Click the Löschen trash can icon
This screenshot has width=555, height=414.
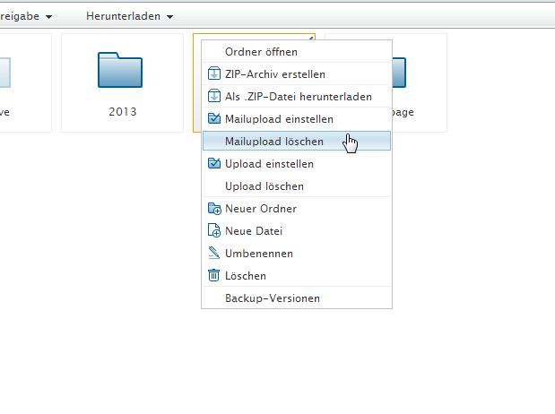(x=213, y=276)
